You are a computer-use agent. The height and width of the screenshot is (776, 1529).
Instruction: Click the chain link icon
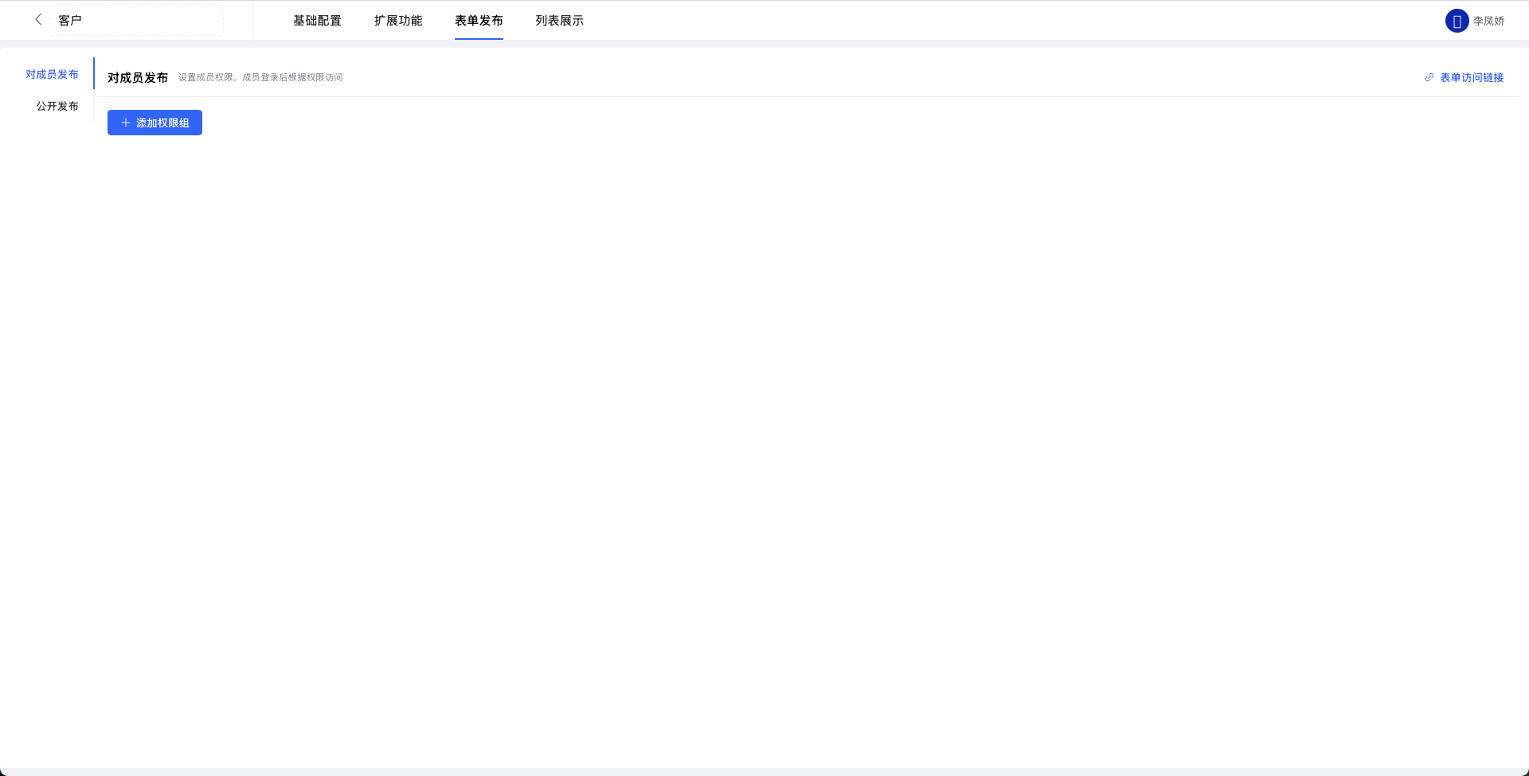coord(1429,77)
